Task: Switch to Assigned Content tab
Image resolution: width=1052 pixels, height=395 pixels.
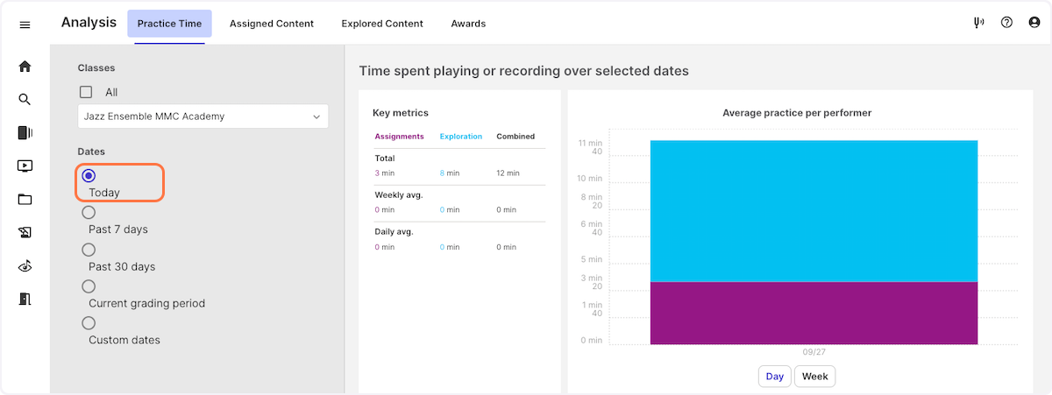Action: click(x=272, y=24)
